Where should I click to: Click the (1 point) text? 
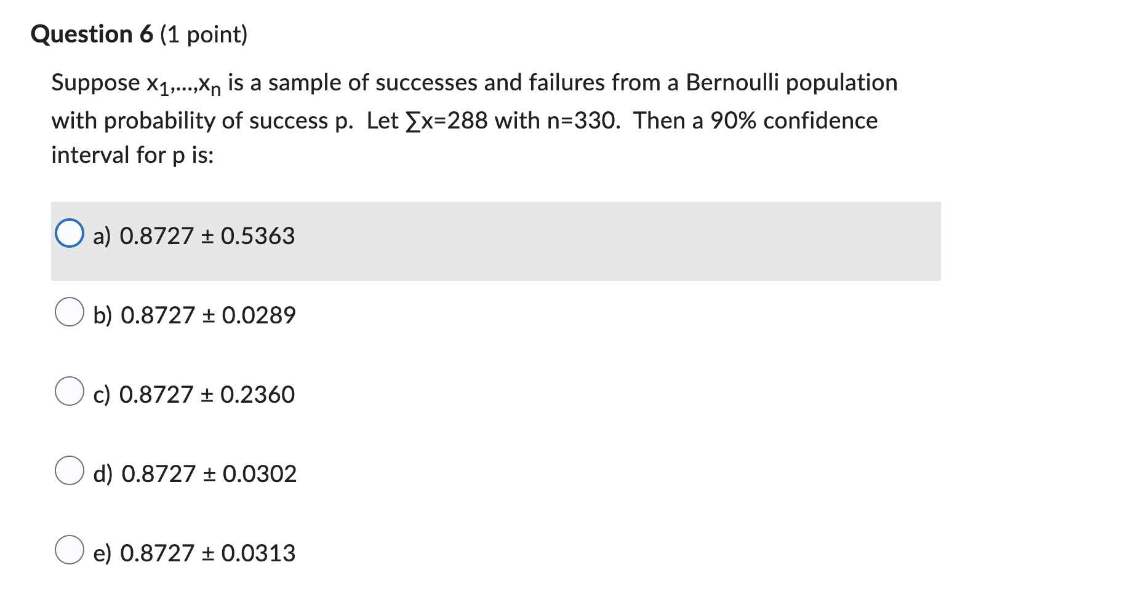pos(204,34)
